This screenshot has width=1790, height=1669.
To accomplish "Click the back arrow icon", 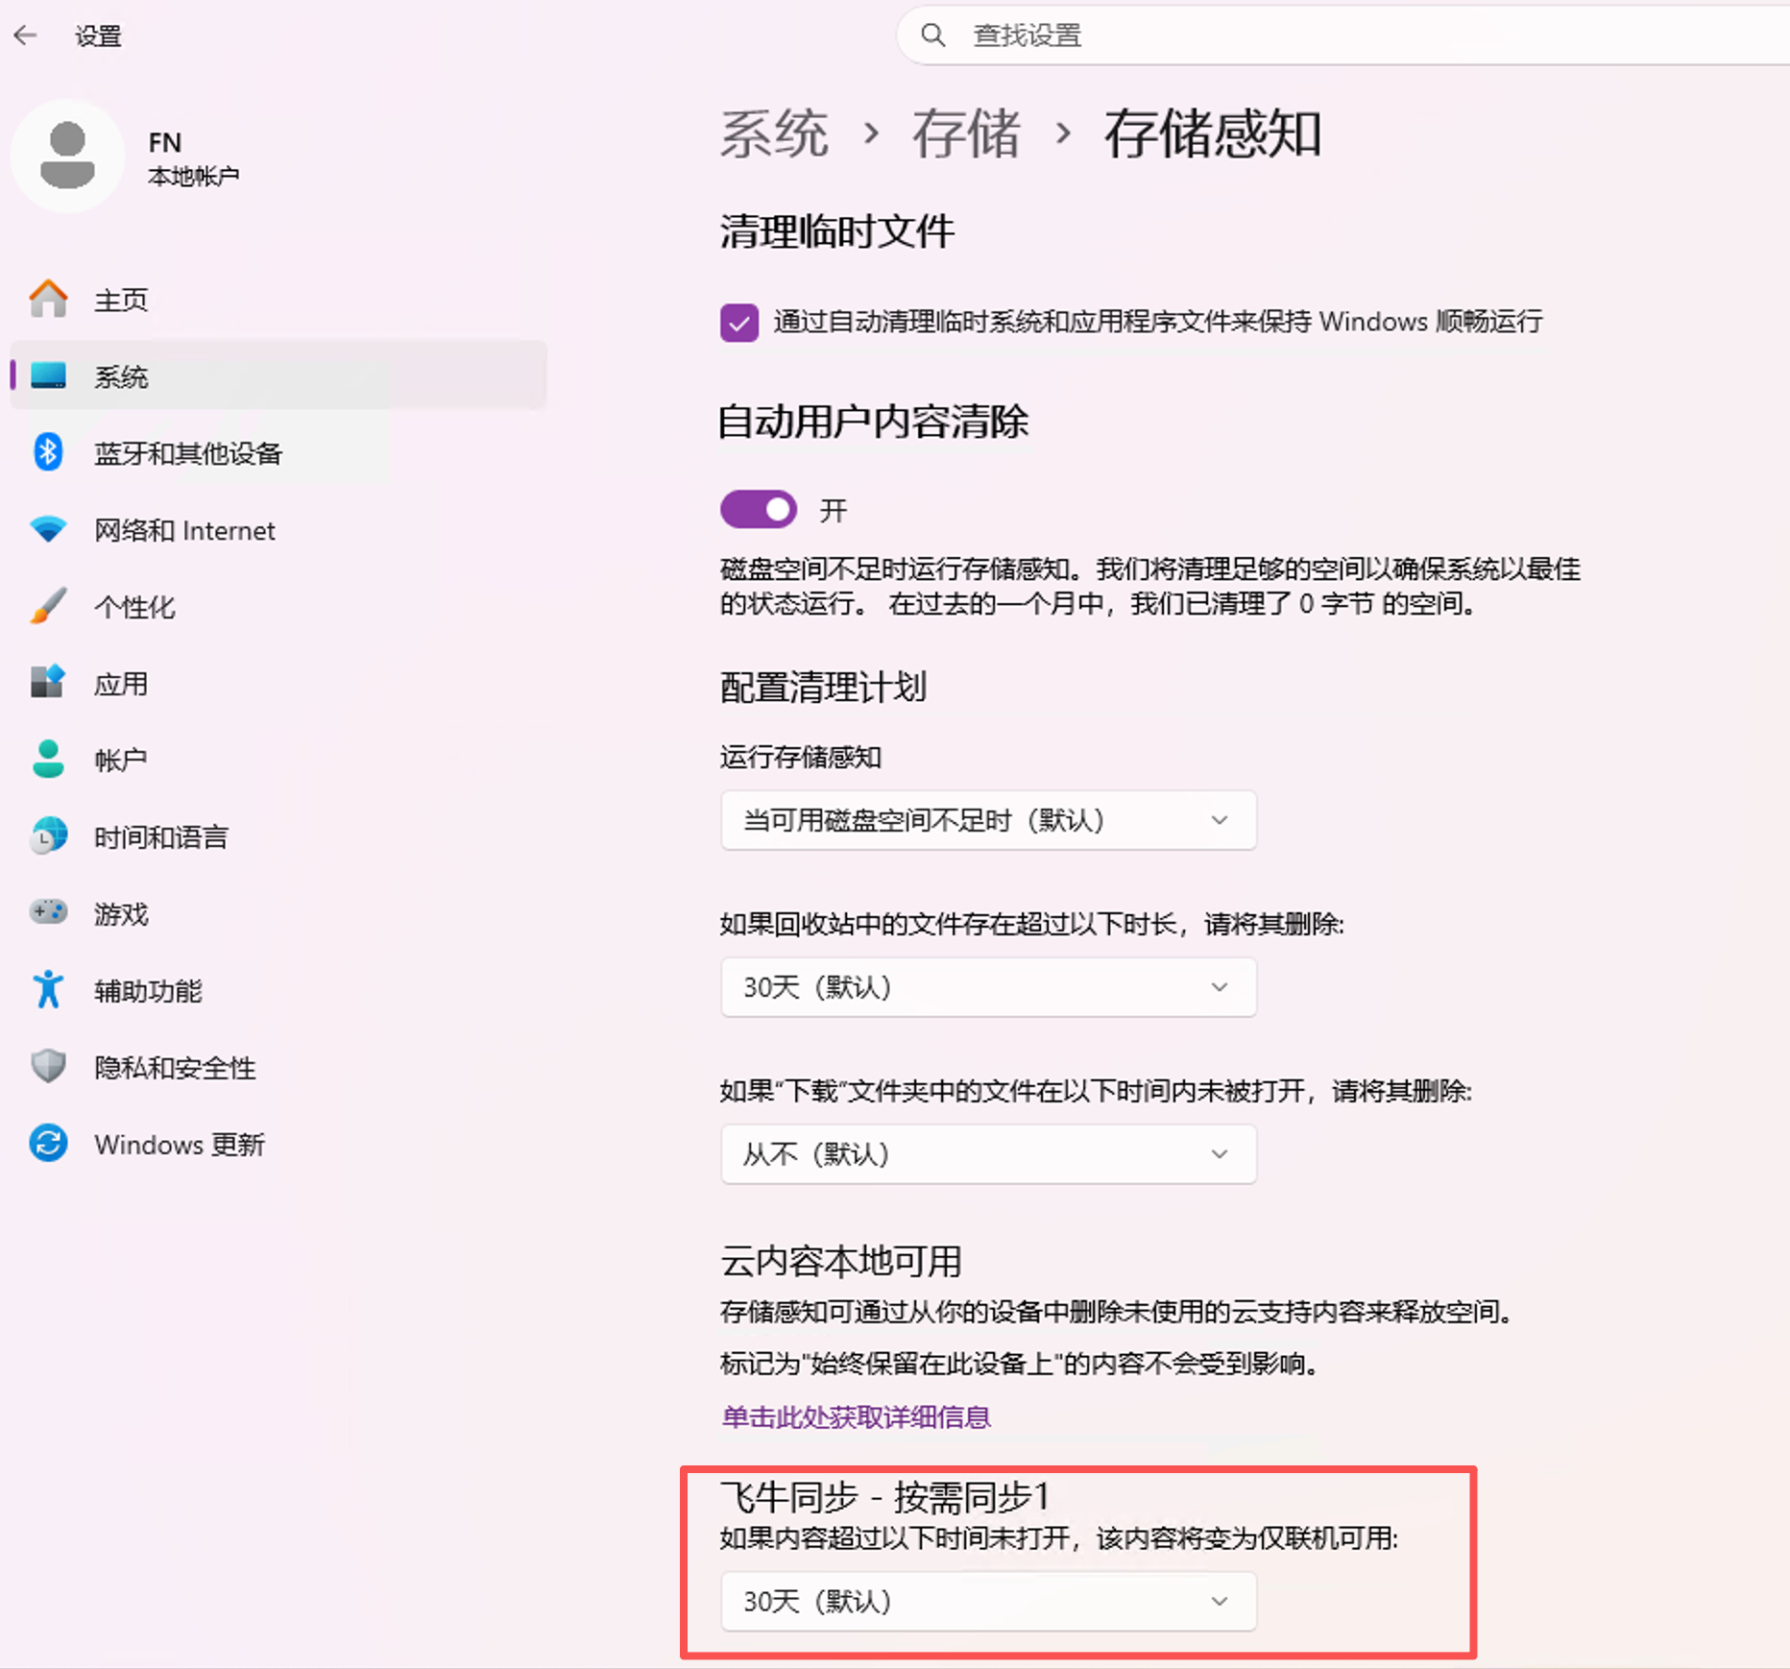I will coord(26,36).
